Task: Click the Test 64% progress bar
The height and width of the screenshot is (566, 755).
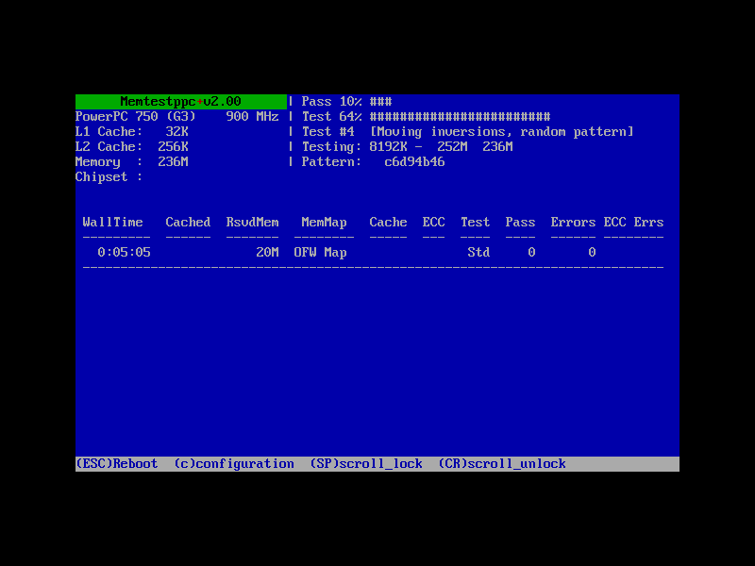Action: (x=460, y=116)
